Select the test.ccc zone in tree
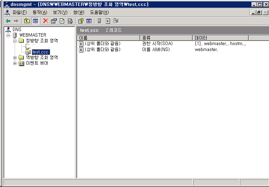 coord(41,52)
